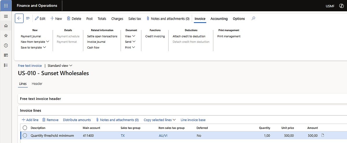Add line to invoice lines

coord(30,120)
